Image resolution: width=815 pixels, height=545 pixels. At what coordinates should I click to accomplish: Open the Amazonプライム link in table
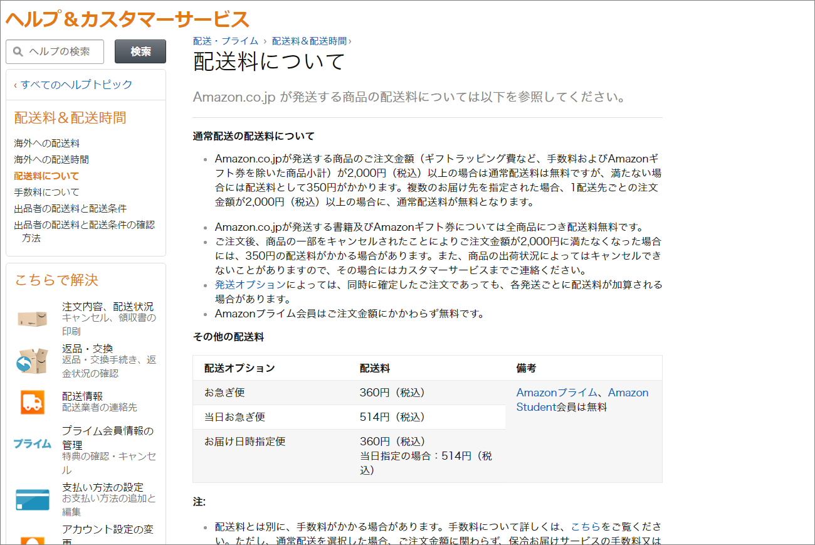(x=557, y=393)
